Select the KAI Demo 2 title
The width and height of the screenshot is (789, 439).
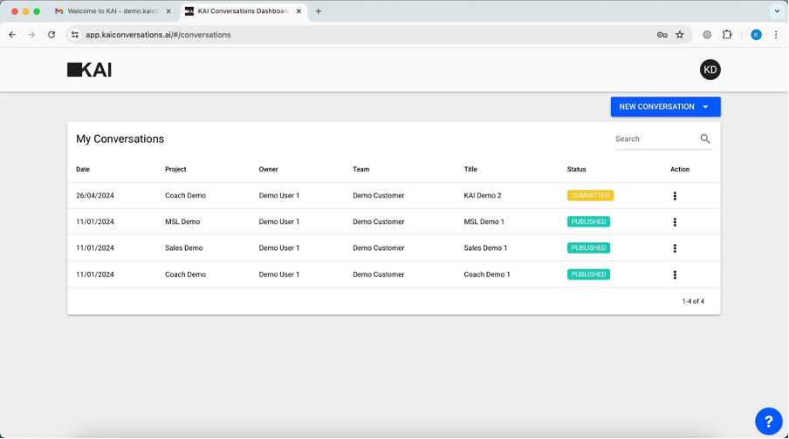483,195
